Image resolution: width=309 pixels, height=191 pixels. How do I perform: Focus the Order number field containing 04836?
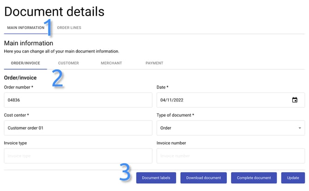tap(78, 100)
